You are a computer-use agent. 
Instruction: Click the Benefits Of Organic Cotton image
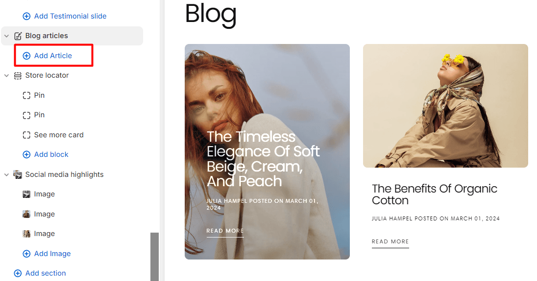[445, 106]
